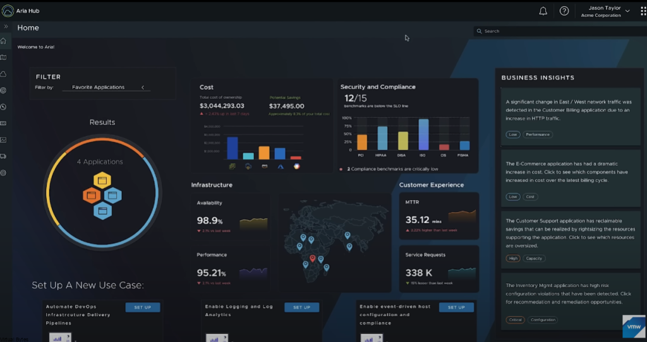Open the delivery truck icon in the sidebar
Screen dimensions: 647x342
click(x=3, y=156)
